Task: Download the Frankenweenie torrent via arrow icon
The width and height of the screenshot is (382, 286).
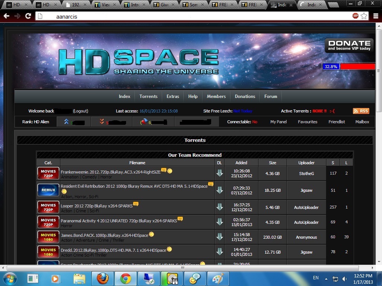Action: click(x=220, y=173)
